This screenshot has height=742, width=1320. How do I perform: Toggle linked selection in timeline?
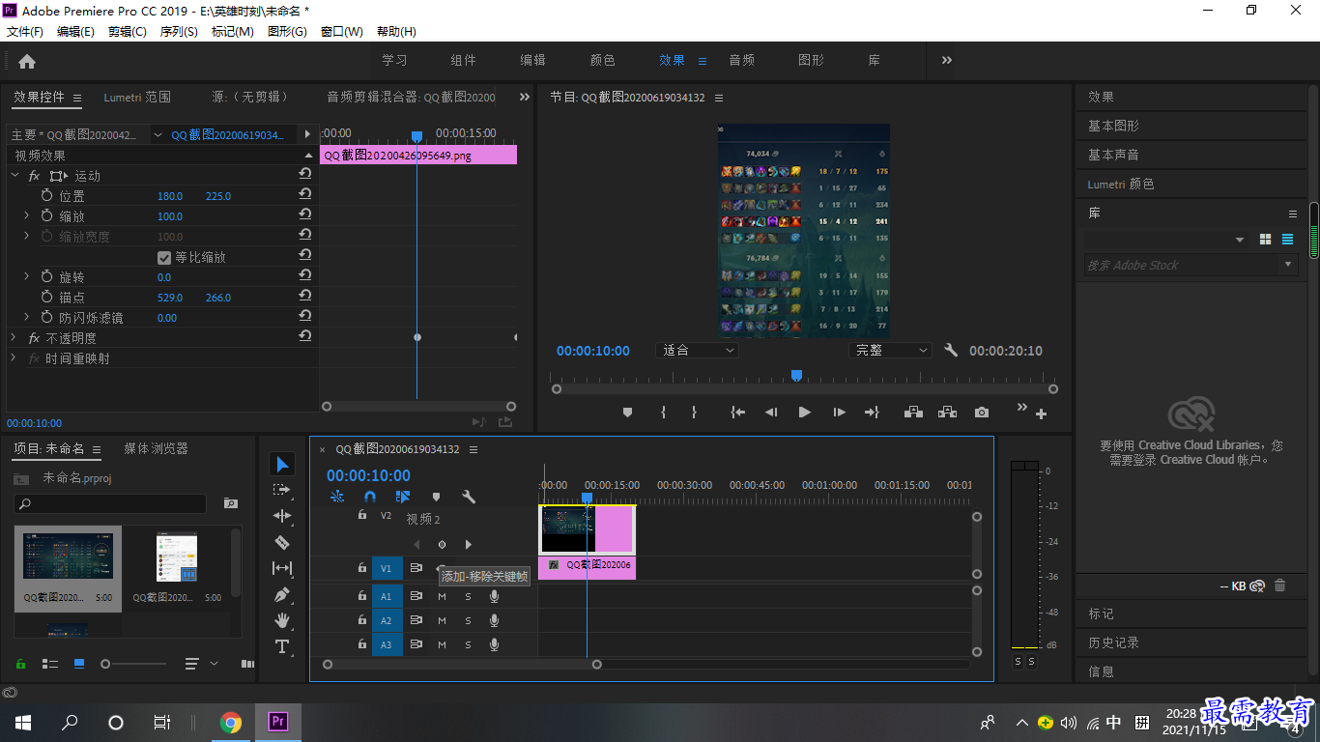point(403,497)
